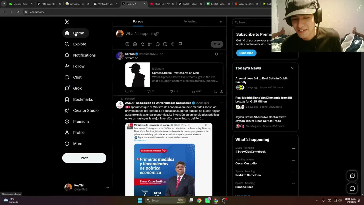364x205 pixels.
Task: Click the Grok icon on spreen's post
Action: (x=216, y=54)
